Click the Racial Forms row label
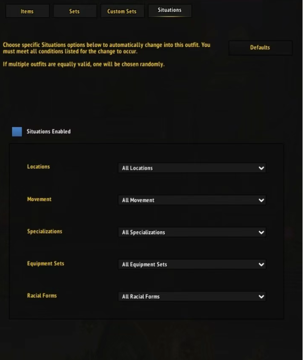The image size is (303, 360). (x=42, y=296)
